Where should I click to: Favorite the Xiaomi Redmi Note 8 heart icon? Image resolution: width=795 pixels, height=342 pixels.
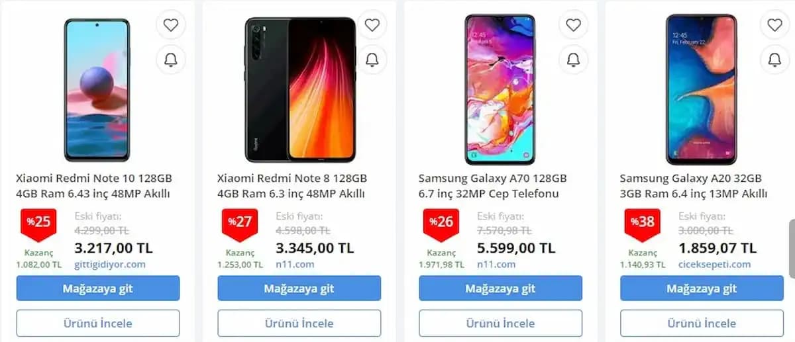click(372, 25)
